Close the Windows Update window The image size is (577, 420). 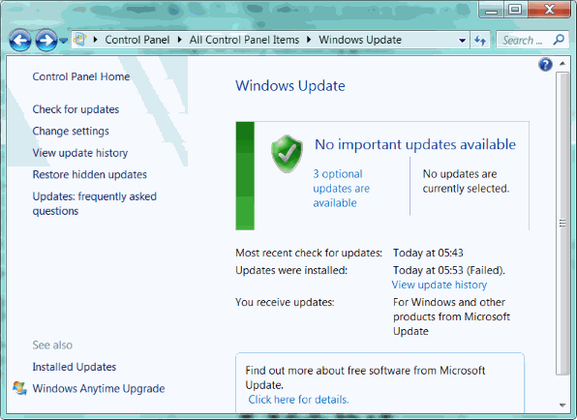point(549,10)
